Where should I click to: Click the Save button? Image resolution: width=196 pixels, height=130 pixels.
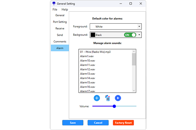click(x=73, y=123)
